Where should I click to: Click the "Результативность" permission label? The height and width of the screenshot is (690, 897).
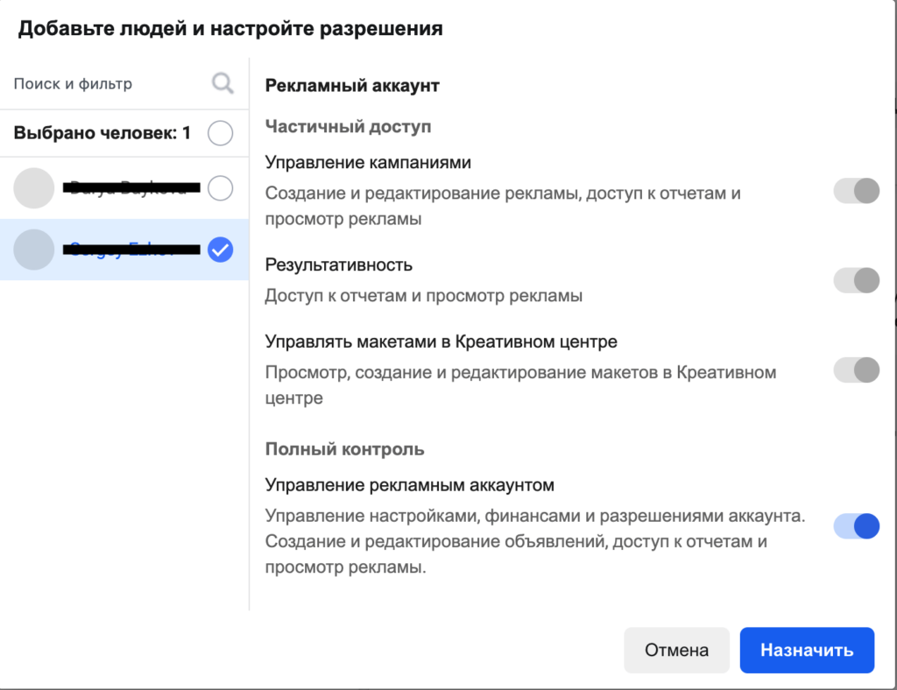click(338, 264)
